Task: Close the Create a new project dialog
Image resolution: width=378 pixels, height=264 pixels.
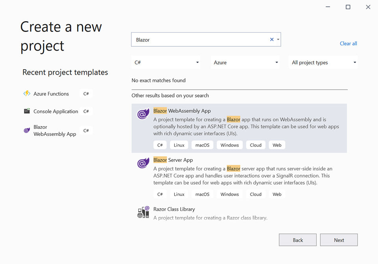Action: tap(368, 7)
